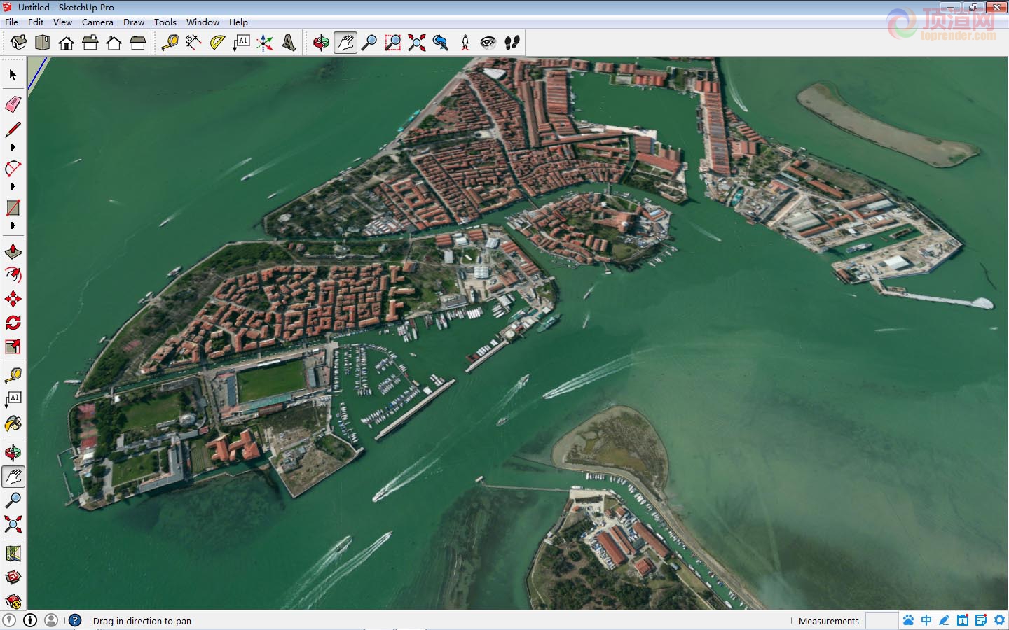1009x630 pixels.
Task: Open 3D Warehouse get models icon
Action: pos(13,577)
